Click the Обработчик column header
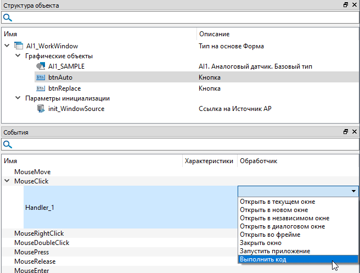 [258, 161]
